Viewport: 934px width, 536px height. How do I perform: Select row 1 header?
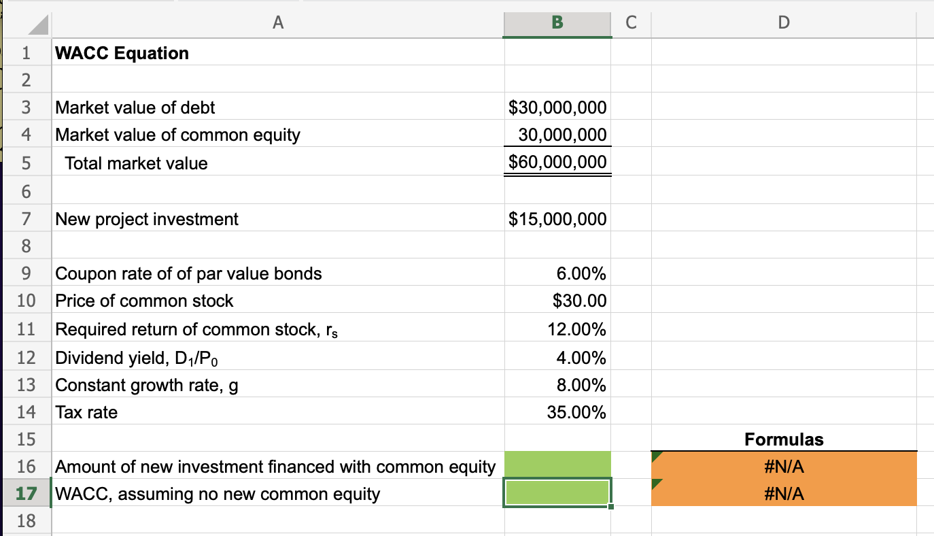(x=27, y=52)
